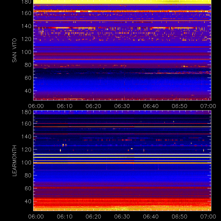Screen dimensions: 221x221
Task: Click the 06:30 time label below San Vito plot
Action: tap(122, 106)
